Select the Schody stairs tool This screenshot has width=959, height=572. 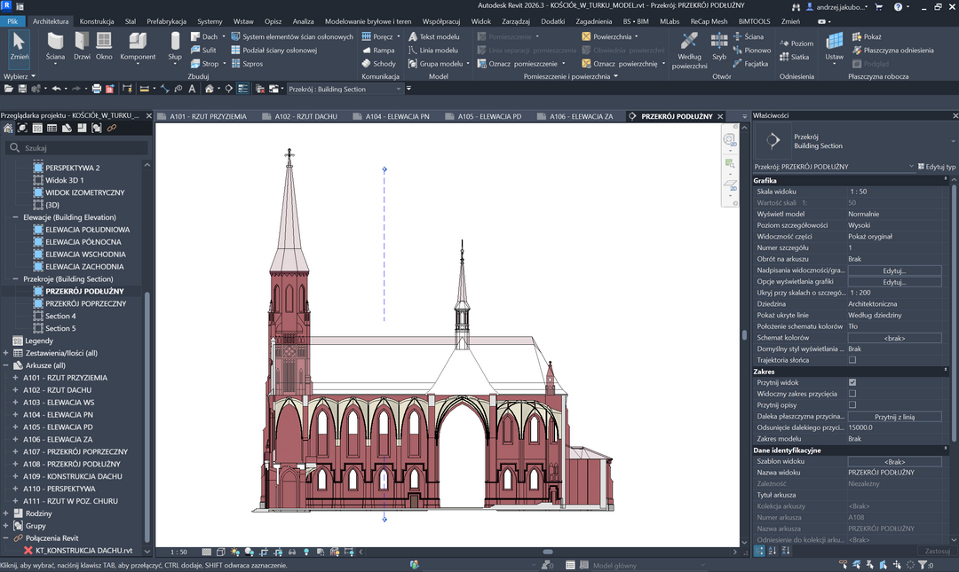(378, 64)
